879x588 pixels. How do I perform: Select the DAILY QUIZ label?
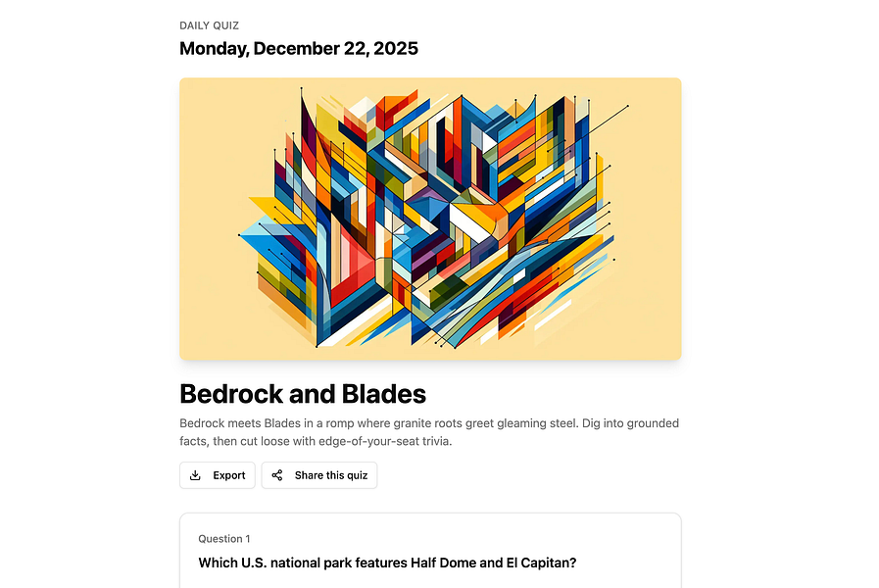click(x=209, y=25)
